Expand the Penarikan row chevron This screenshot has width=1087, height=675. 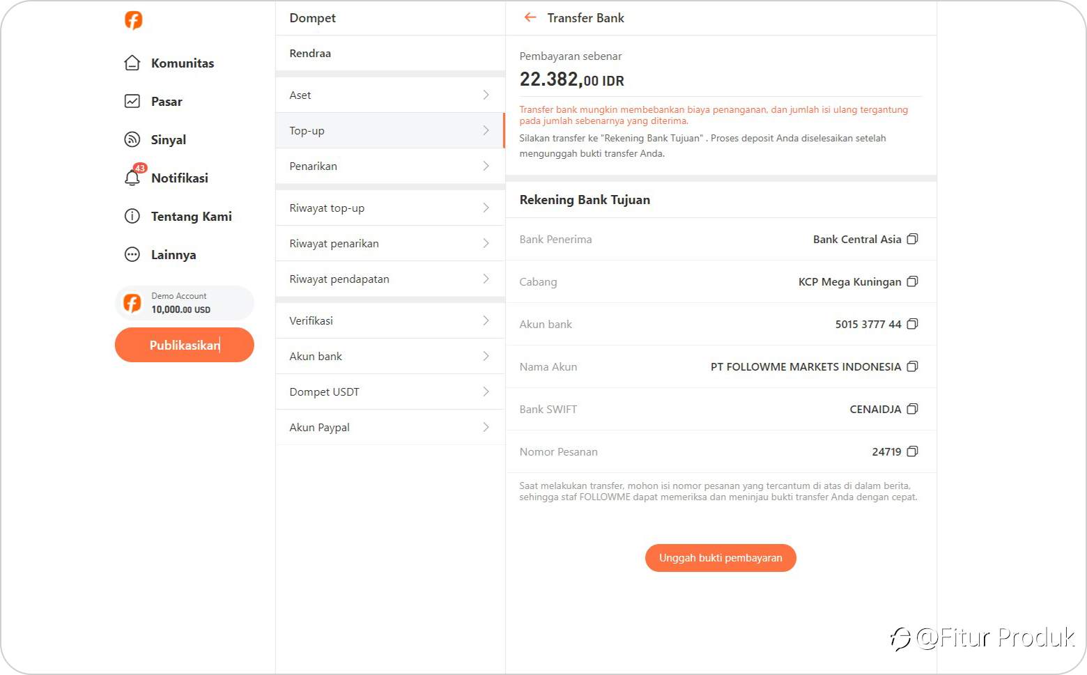point(486,166)
